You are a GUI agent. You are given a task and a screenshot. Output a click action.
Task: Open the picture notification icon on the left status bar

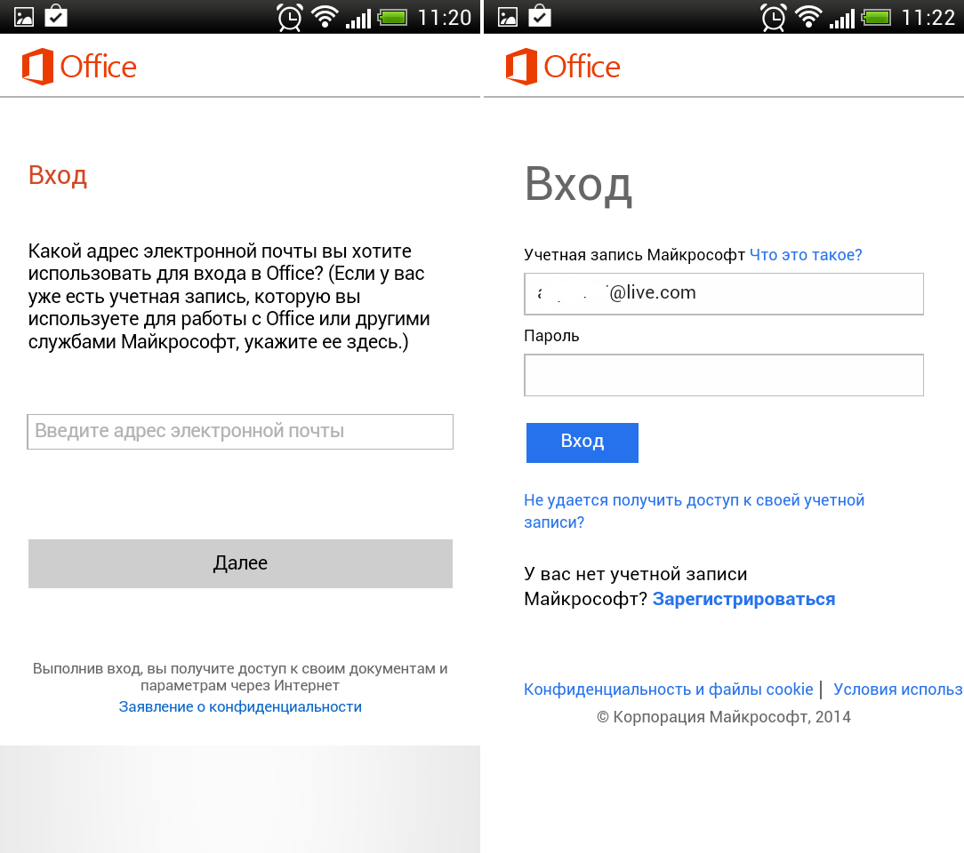tap(24, 17)
